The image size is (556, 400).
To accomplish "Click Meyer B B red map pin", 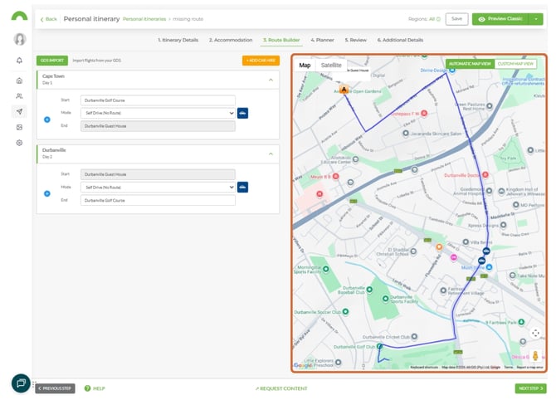I will tap(335, 176).
